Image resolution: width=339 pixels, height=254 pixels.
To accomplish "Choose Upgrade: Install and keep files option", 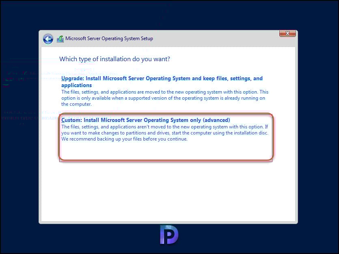I will [162, 81].
